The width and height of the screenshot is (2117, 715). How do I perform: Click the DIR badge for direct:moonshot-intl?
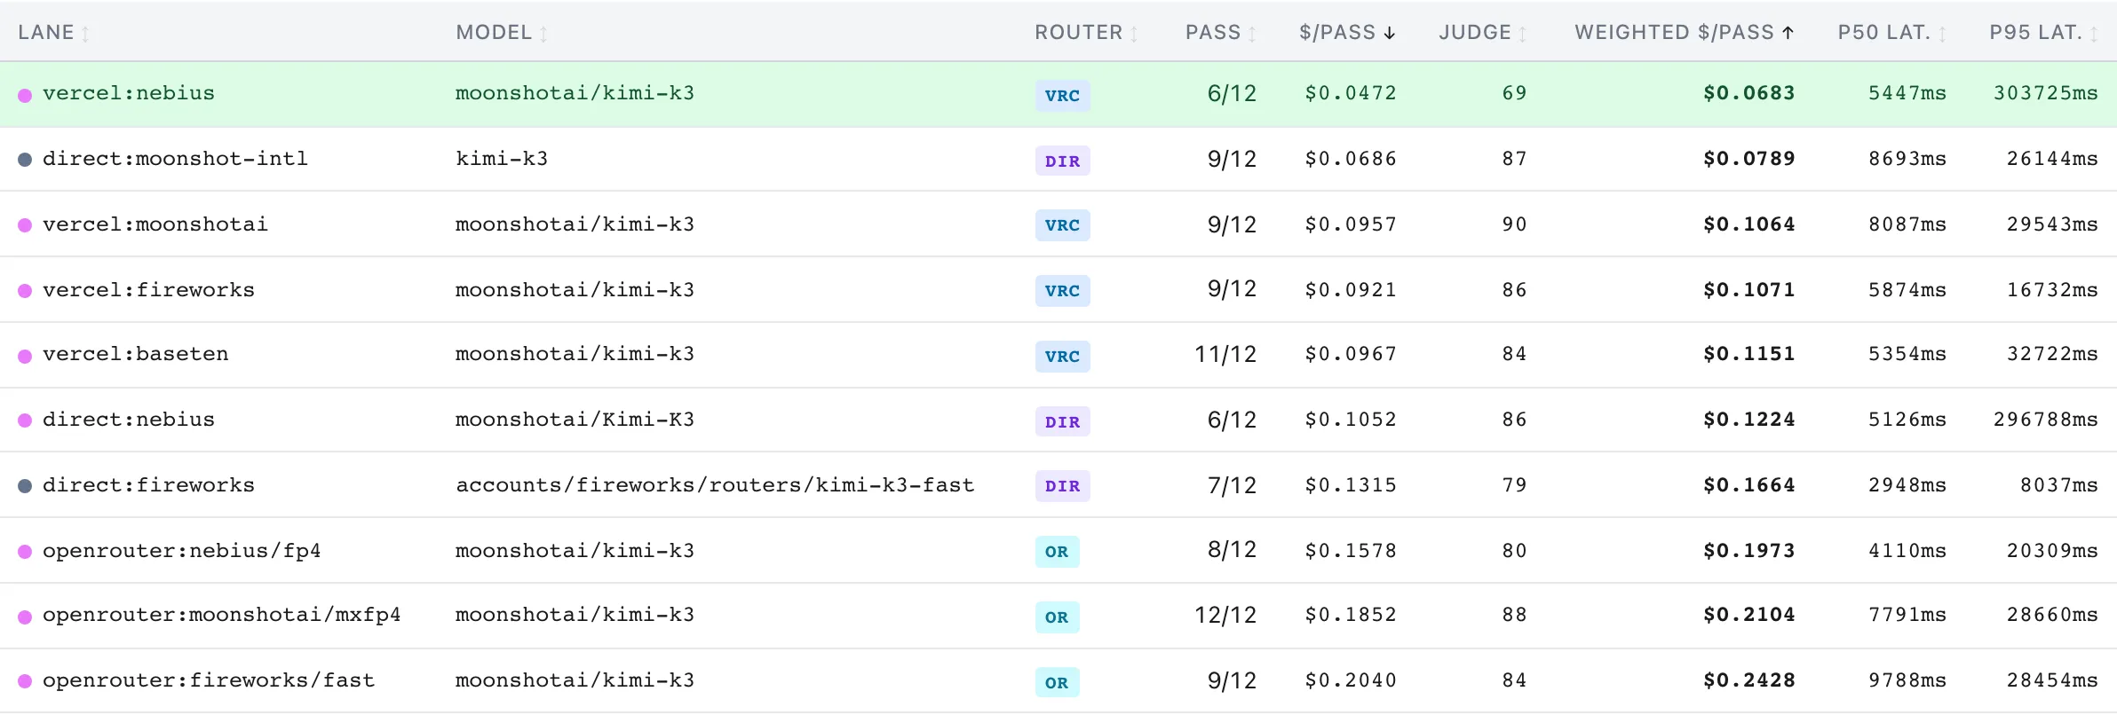click(x=1062, y=161)
